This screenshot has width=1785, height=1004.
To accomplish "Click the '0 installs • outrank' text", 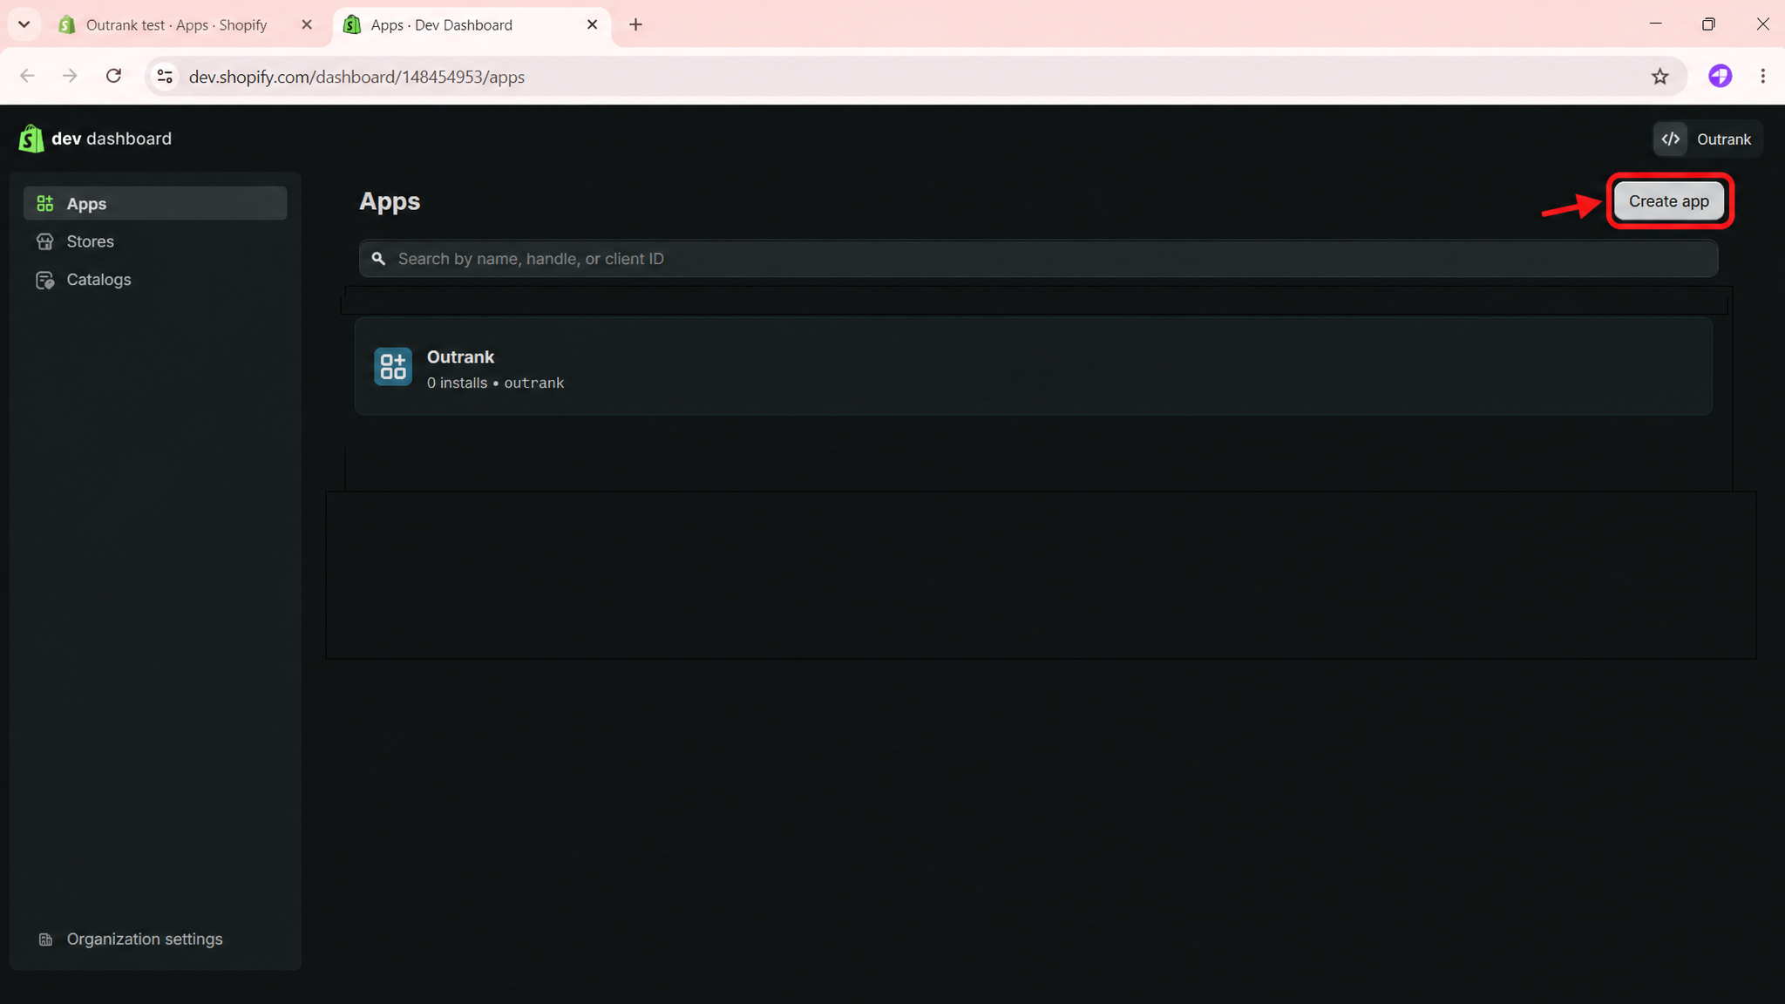I will point(495,383).
